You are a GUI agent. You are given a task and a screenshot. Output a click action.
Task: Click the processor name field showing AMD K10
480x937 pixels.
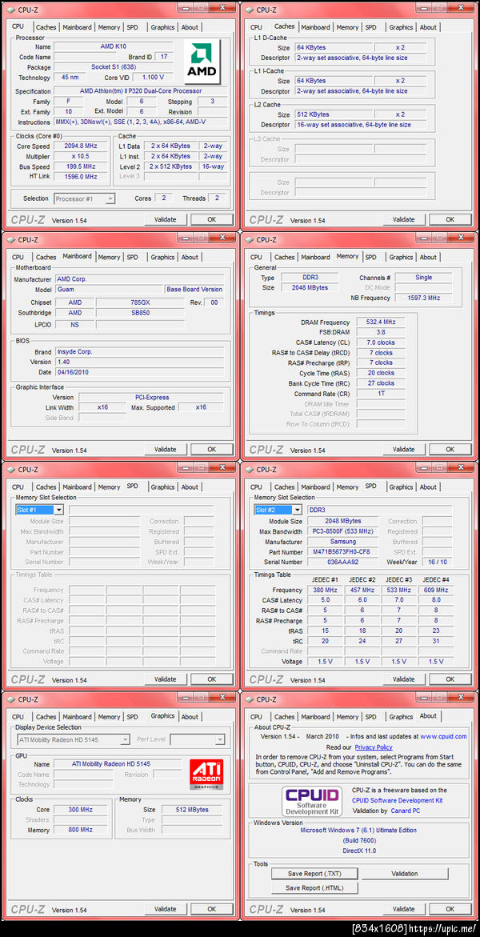tap(114, 46)
